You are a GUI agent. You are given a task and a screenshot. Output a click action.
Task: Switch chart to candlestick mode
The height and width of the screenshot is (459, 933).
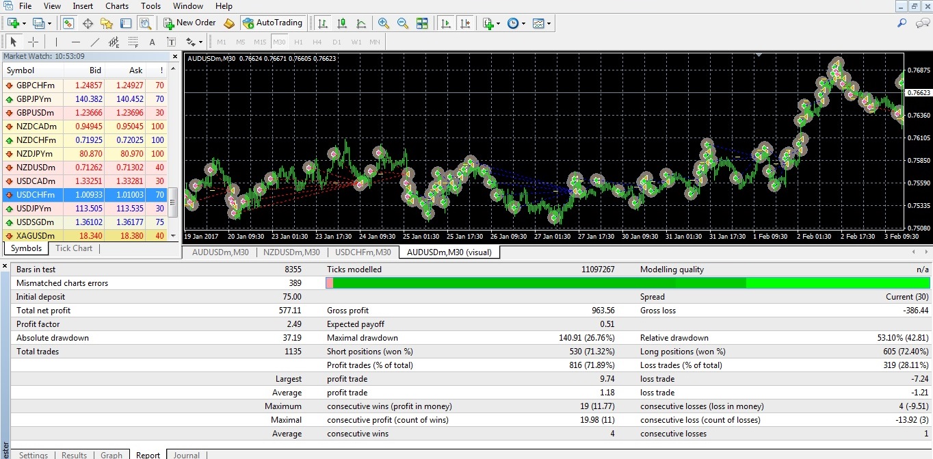(341, 23)
